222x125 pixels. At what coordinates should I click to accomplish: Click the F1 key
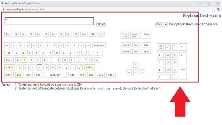pos(16,34)
